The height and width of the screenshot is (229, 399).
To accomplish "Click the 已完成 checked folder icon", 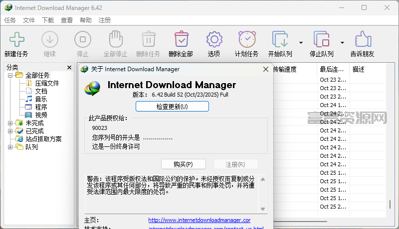I will [19, 131].
